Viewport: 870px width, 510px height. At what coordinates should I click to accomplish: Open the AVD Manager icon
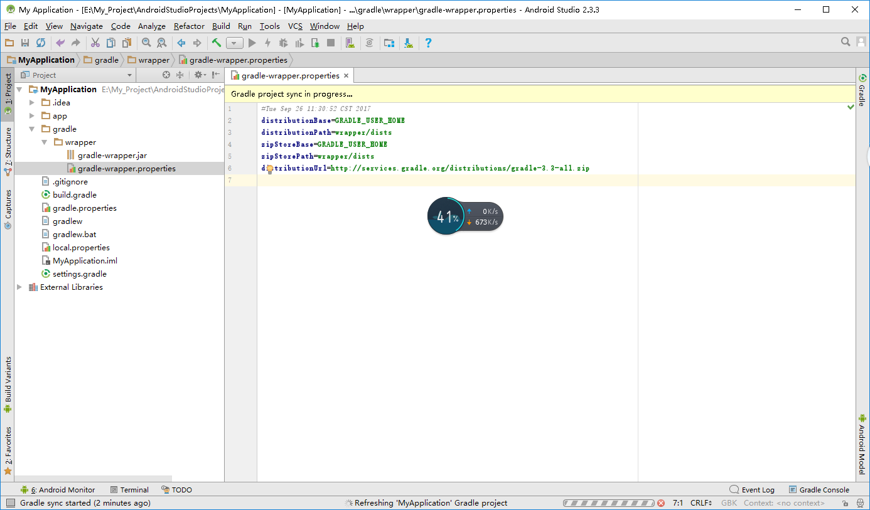click(350, 43)
